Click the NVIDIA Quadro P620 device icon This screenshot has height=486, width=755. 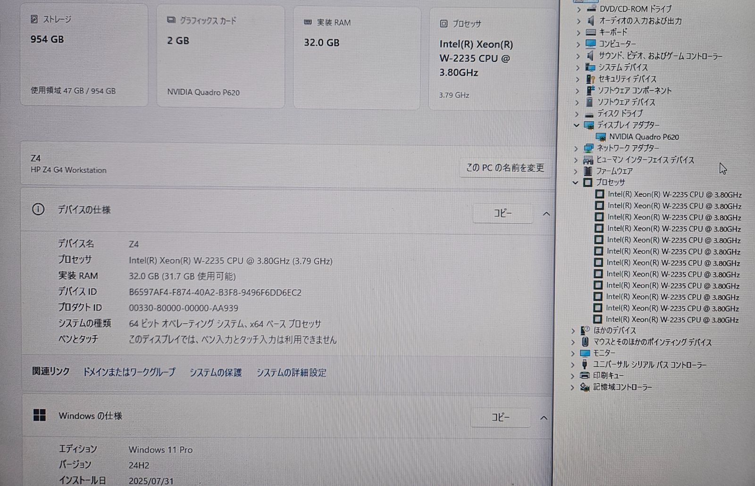(x=602, y=137)
